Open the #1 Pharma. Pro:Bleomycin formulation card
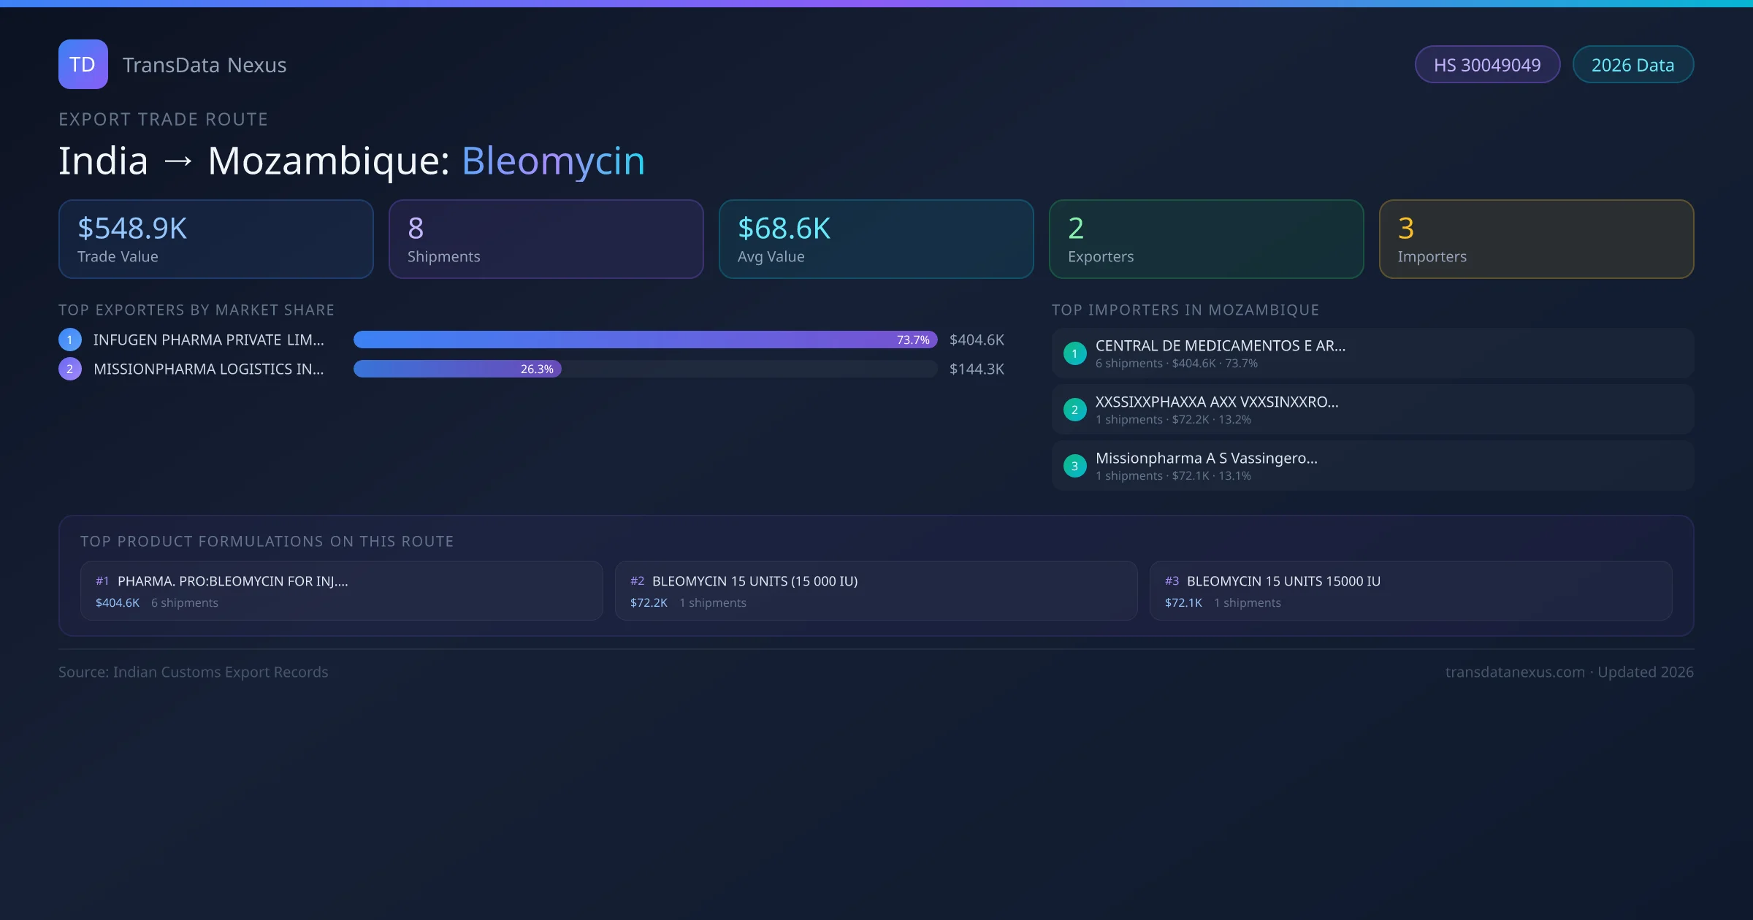This screenshot has width=1753, height=920. [x=341, y=591]
